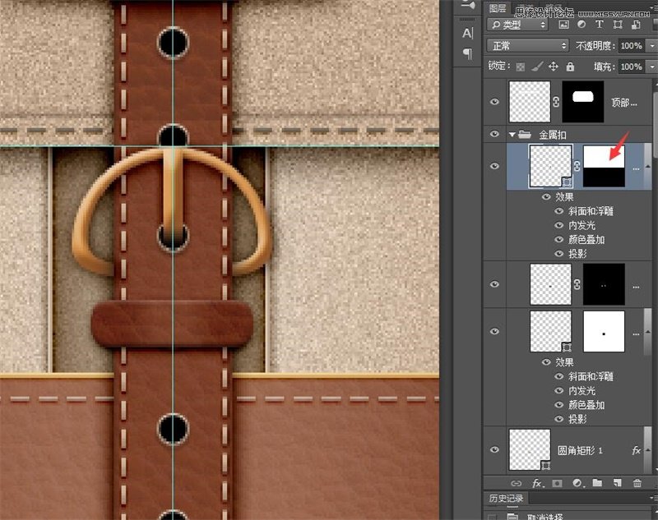The height and width of the screenshot is (520, 658).
Task: Filter layers by type (T) icon
Action: click(x=600, y=25)
